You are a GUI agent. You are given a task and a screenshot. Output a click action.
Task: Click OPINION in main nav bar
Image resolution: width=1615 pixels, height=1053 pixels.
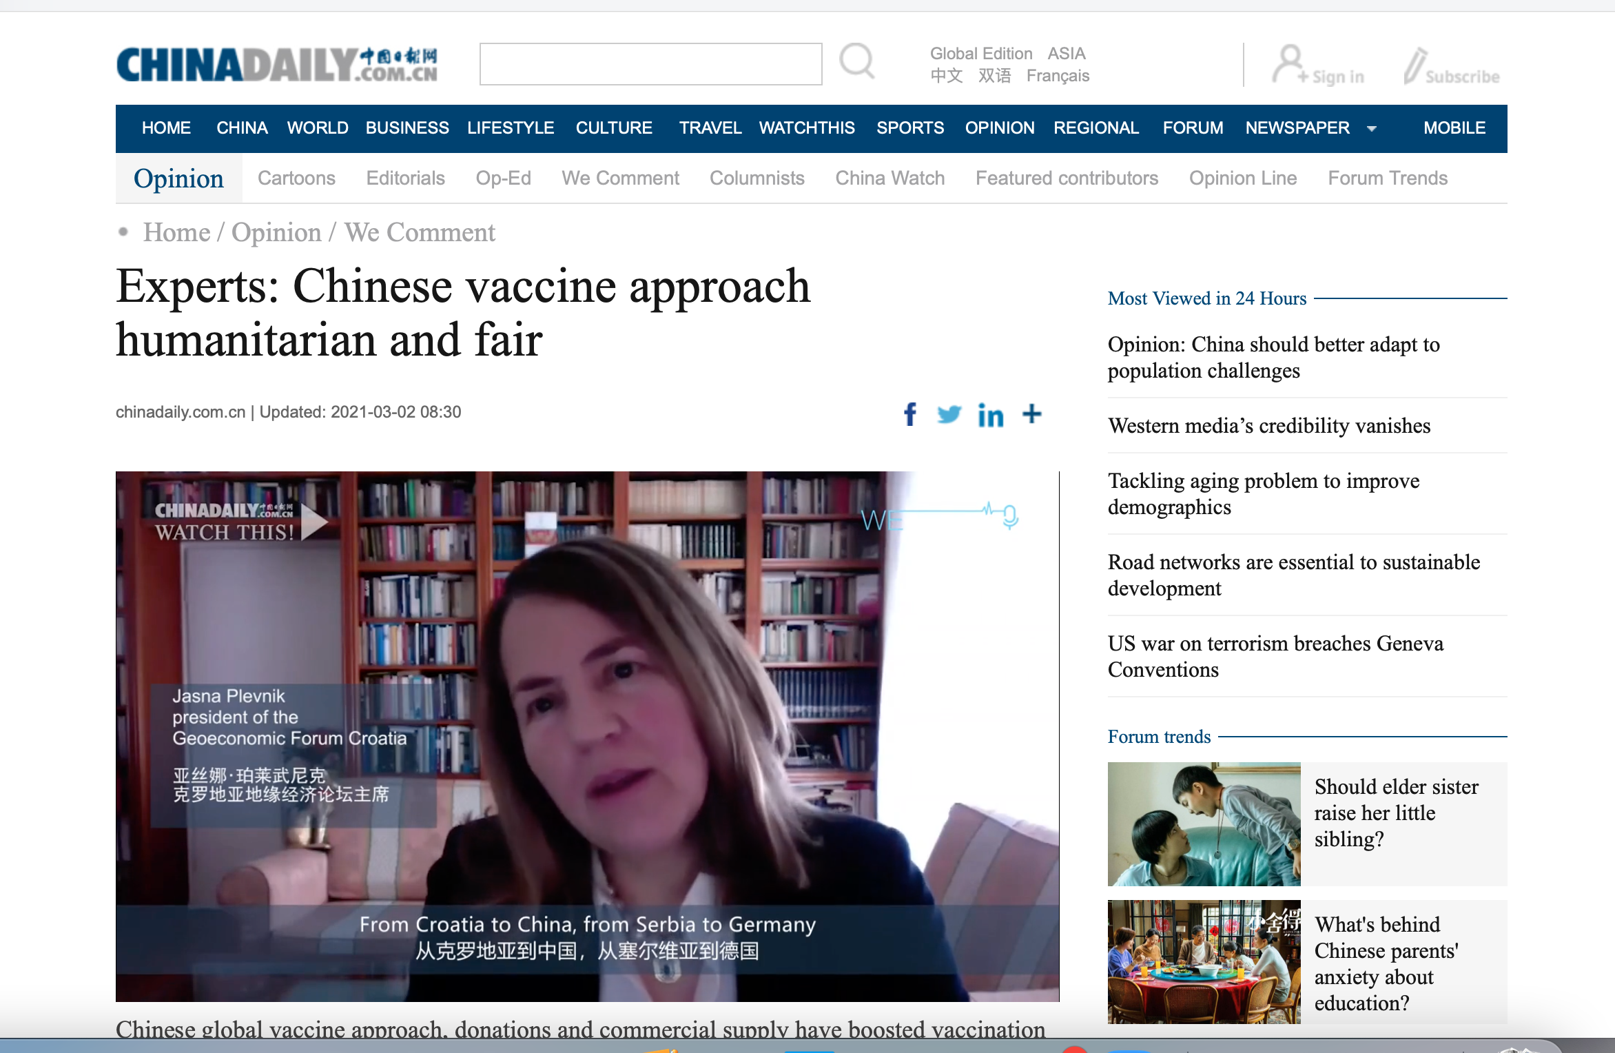(x=1000, y=128)
